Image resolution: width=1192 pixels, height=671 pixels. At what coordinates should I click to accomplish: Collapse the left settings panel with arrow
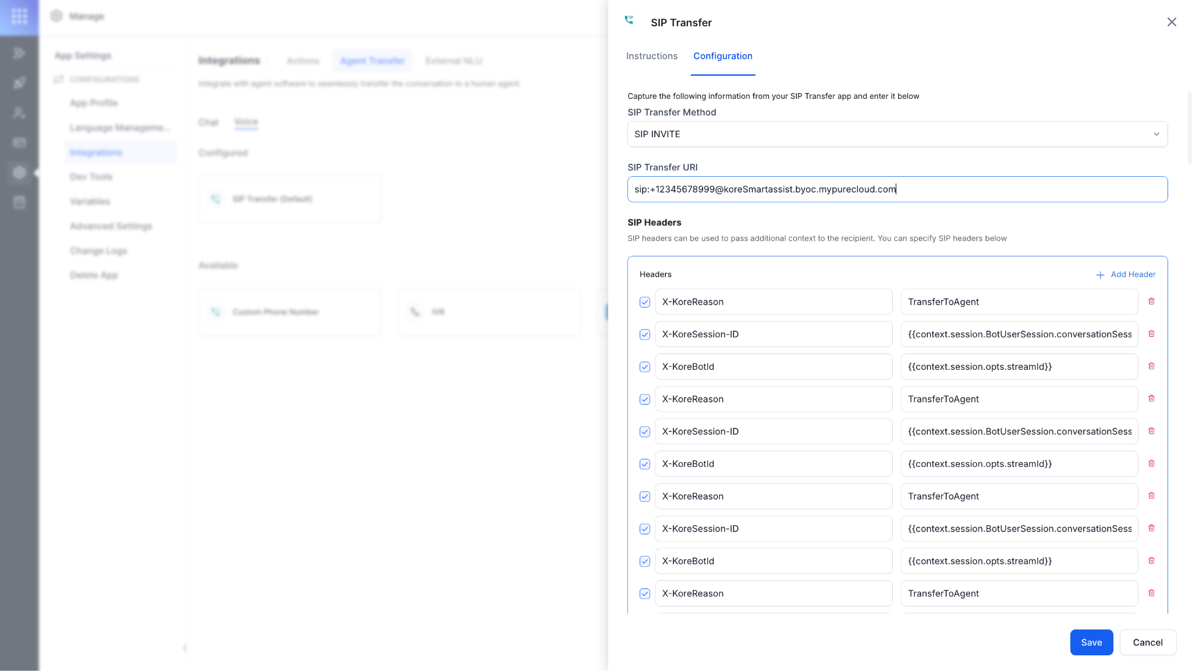(185, 648)
